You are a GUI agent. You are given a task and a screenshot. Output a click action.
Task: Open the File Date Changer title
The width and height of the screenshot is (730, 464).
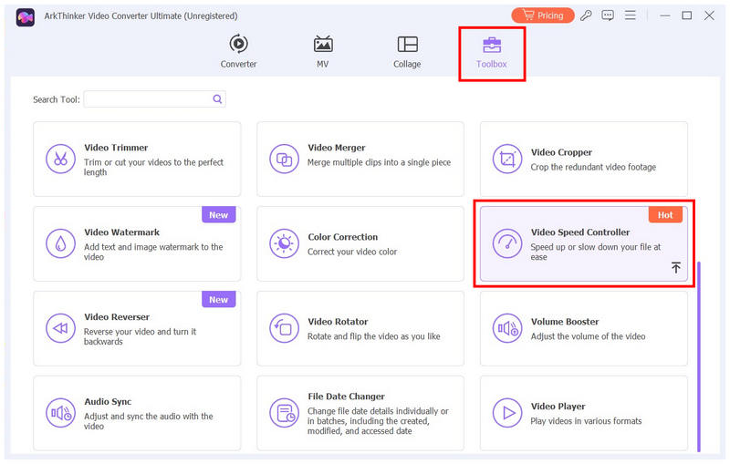point(347,397)
